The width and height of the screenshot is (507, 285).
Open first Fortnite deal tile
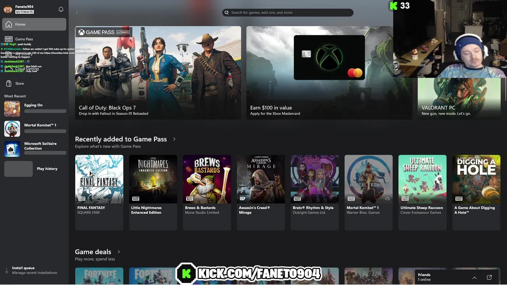[99, 276]
